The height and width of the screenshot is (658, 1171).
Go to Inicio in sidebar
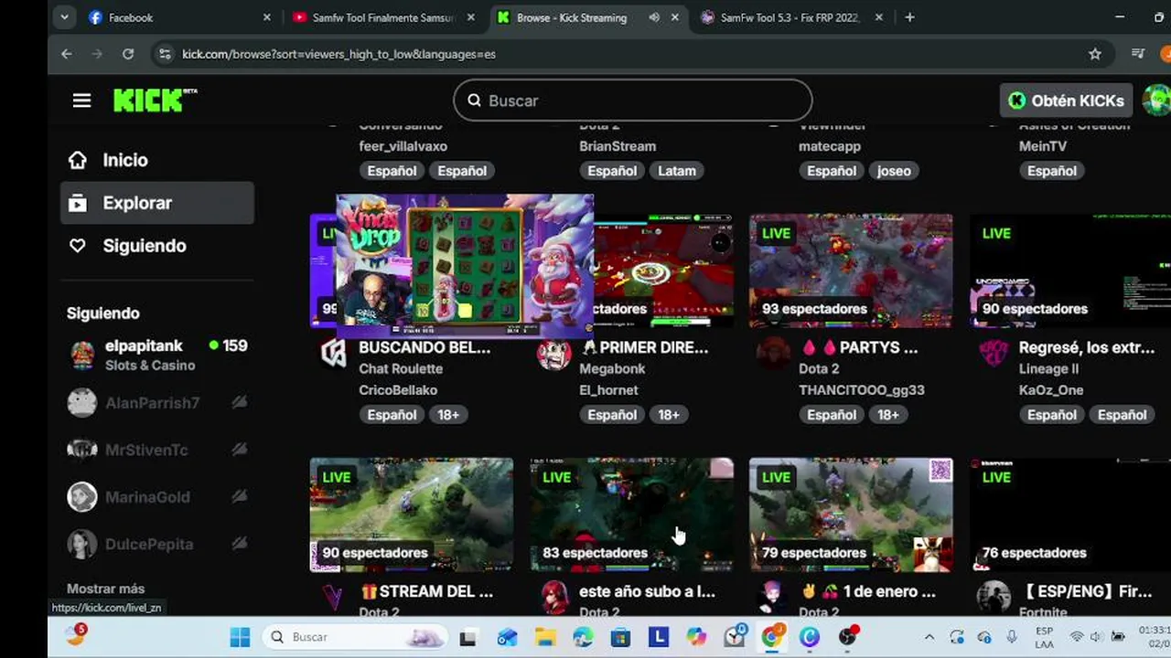pos(157,160)
